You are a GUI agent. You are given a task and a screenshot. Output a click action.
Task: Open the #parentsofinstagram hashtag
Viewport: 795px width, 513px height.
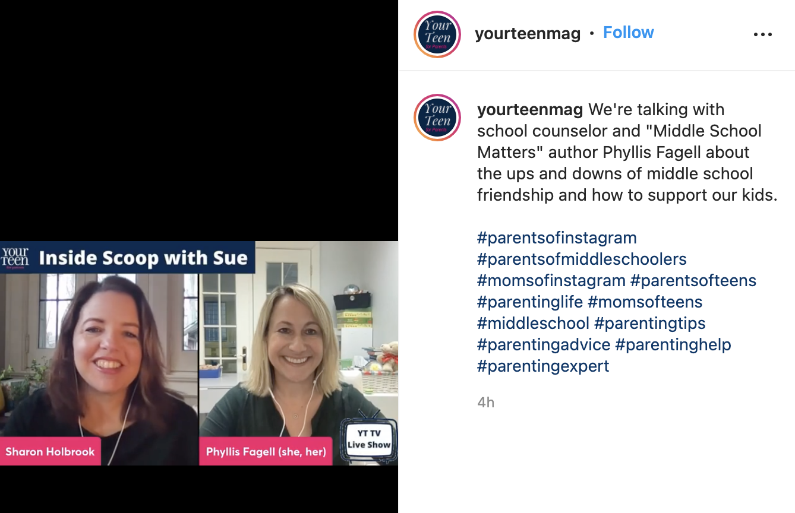(x=557, y=238)
